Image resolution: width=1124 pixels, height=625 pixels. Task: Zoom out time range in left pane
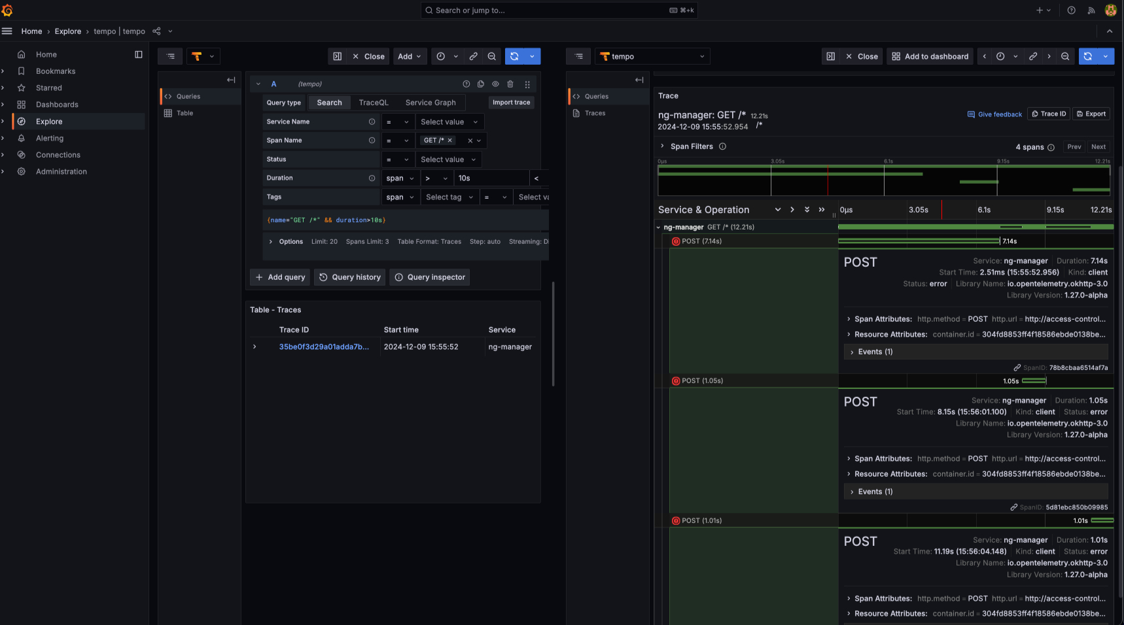491,57
